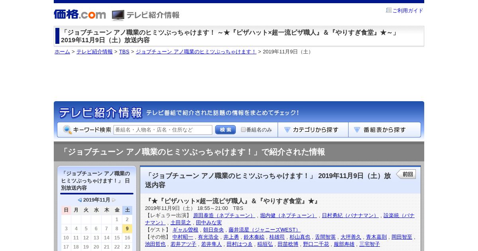The height and width of the screenshot is (251, 478).
Task: Open 田苗稔博 link
Action: click(288, 244)
